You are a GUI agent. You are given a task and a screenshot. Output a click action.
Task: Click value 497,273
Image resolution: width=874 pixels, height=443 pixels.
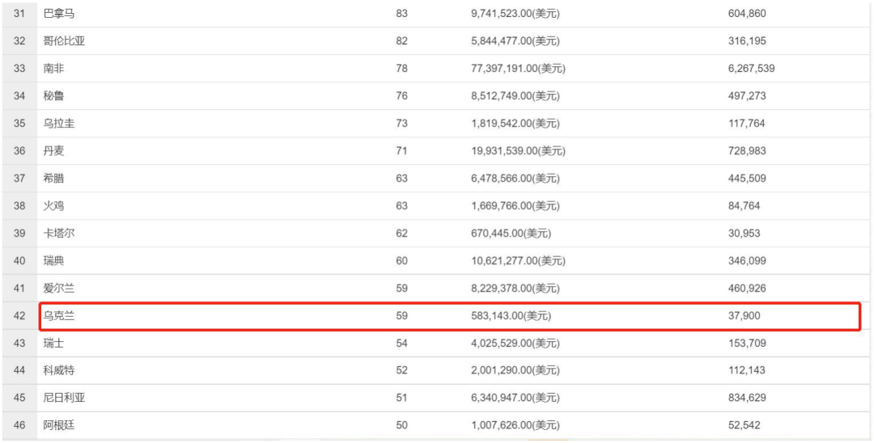tap(747, 96)
